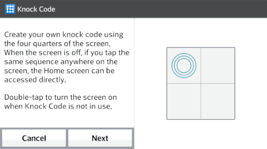This screenshot has height=149, width=267.
Task: Select the bottom-right quarter of the knock grid
Action: point(218,102)
